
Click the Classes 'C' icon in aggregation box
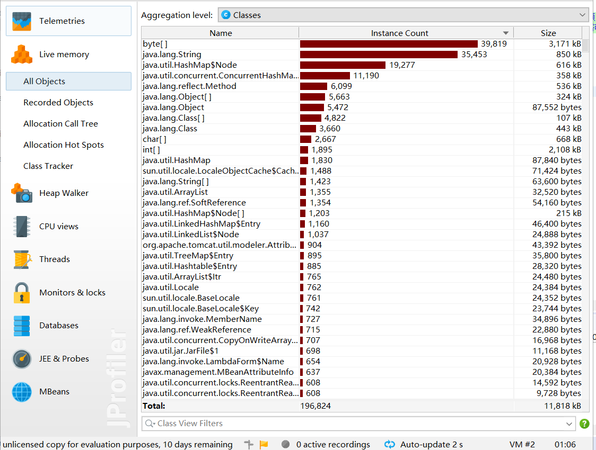coord(226,15)
